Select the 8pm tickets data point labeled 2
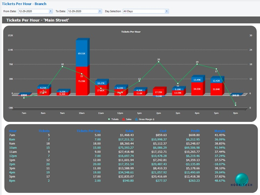 point(235,105)
